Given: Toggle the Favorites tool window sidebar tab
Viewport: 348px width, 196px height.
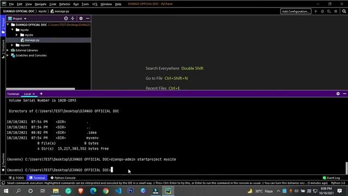Looking at the screenshot, I should click(x=3, y=162).
